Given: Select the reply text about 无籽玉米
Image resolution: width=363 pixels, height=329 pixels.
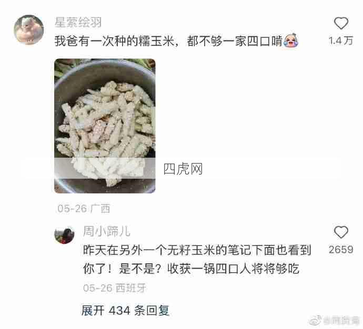Looking at the screenshot, I should point(197,260).
